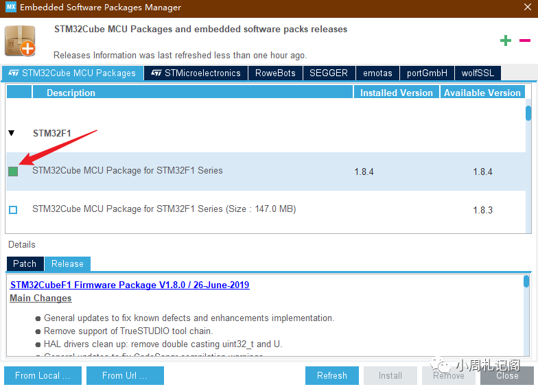Click the MX logo in title bar

[11, 7]
